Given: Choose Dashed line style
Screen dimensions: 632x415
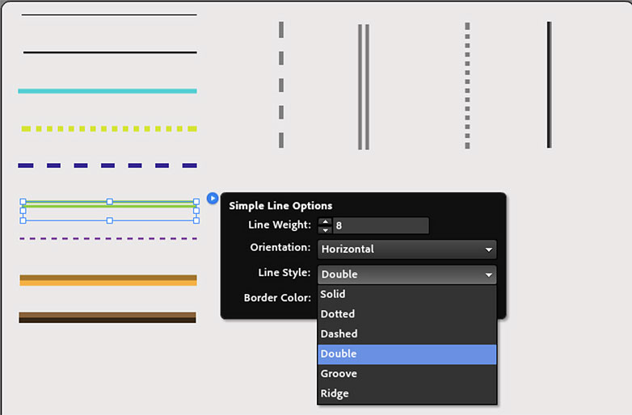Looking at the screenshot, I should [407, 334].
